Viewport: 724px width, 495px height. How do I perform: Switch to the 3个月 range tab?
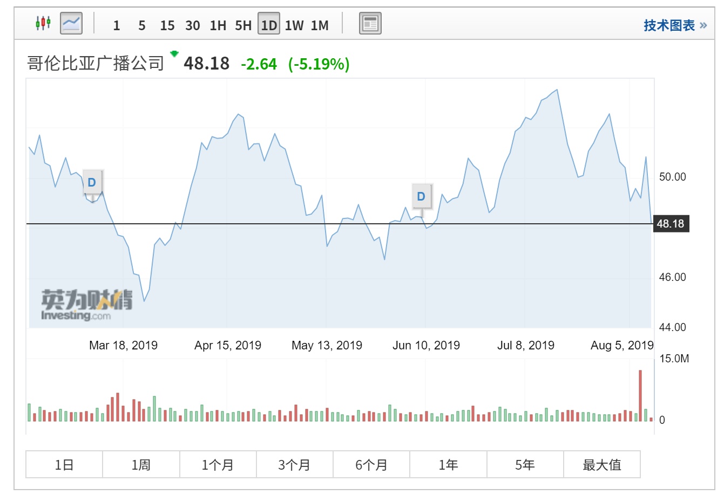click(294, 465)
